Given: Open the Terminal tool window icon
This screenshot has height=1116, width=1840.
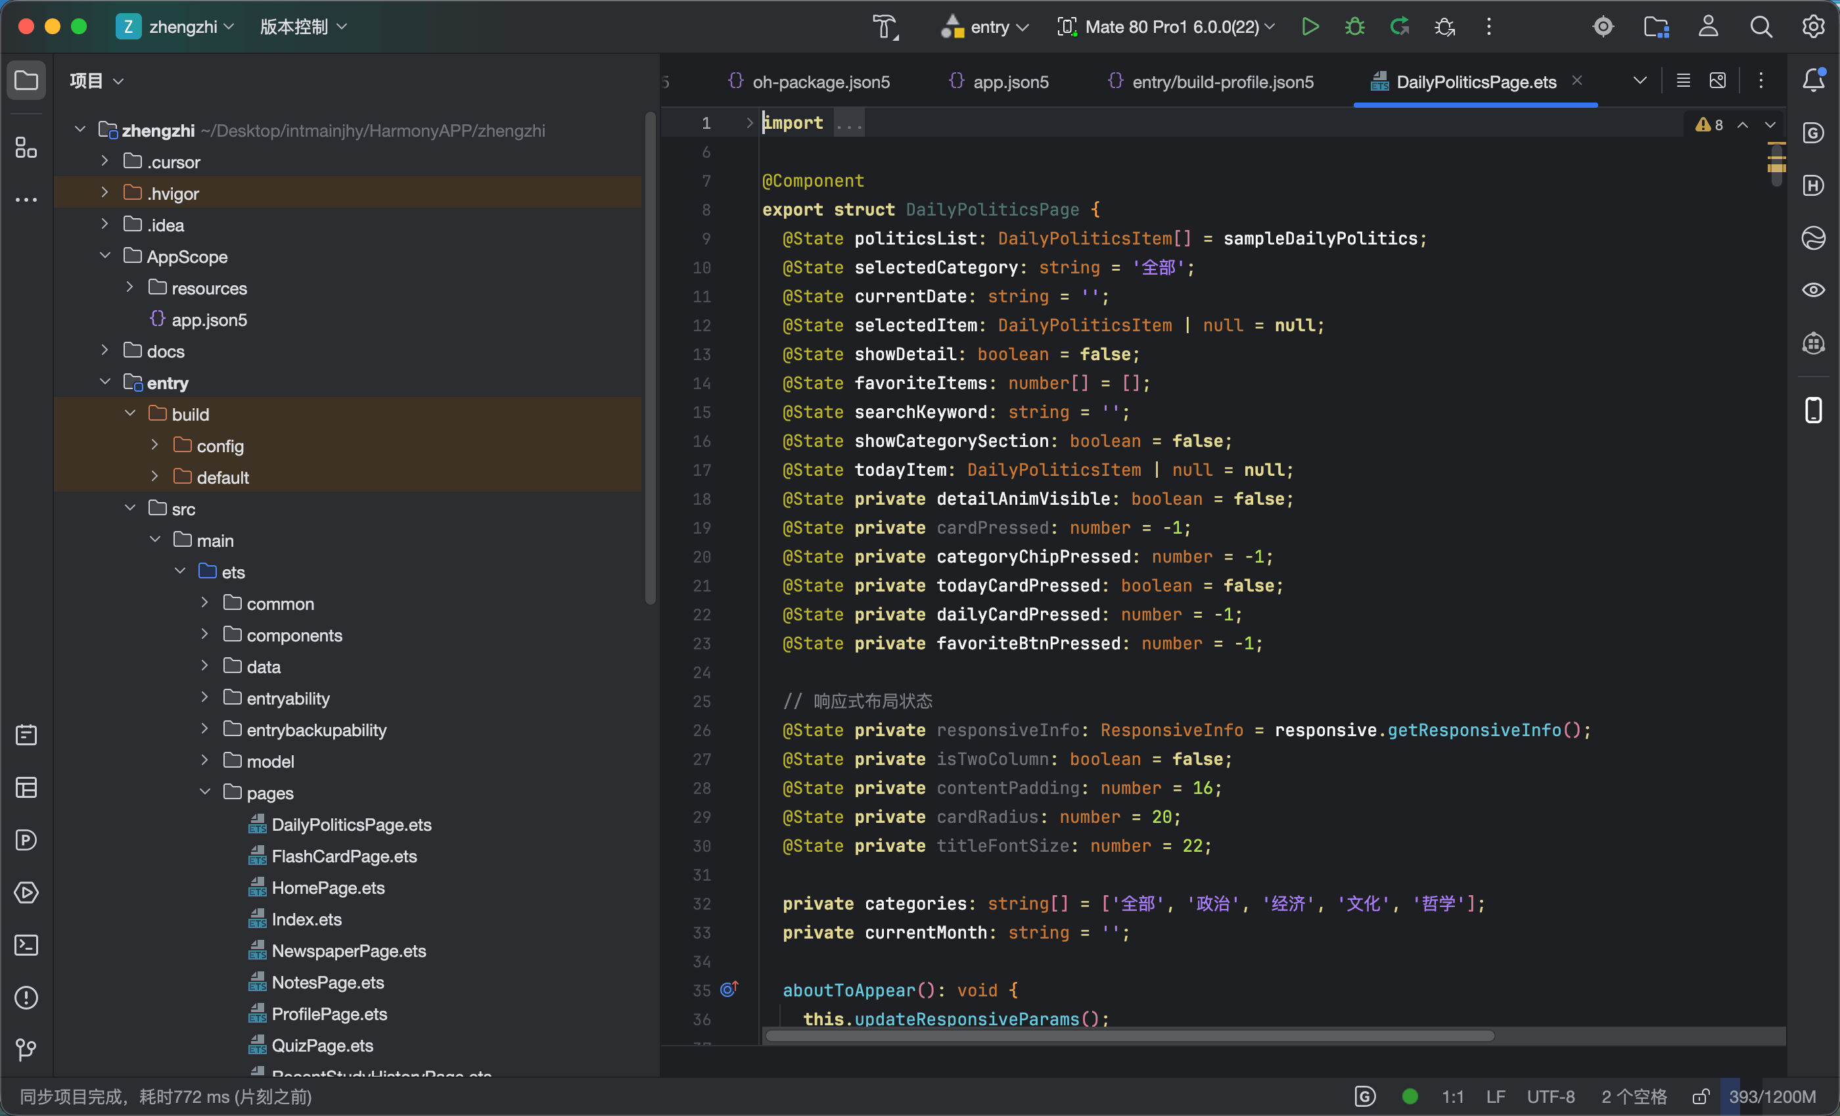Looking at the screenshot, I should 26,945.
